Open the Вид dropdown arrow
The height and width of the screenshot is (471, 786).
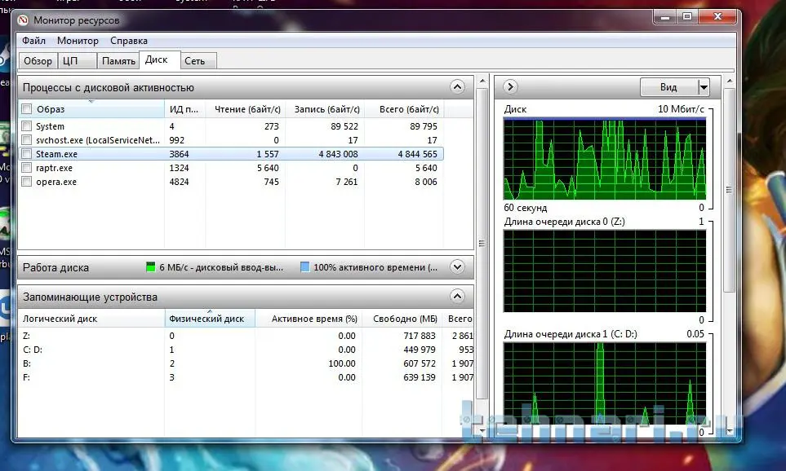[x=704, y=87]
